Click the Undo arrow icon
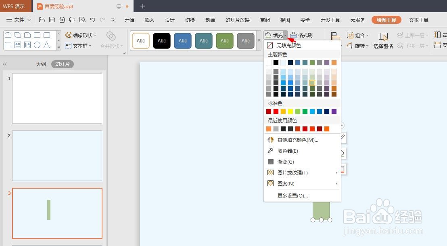This screenshot has width=447, height=246. pyautogui.click(x=92, y=20)
